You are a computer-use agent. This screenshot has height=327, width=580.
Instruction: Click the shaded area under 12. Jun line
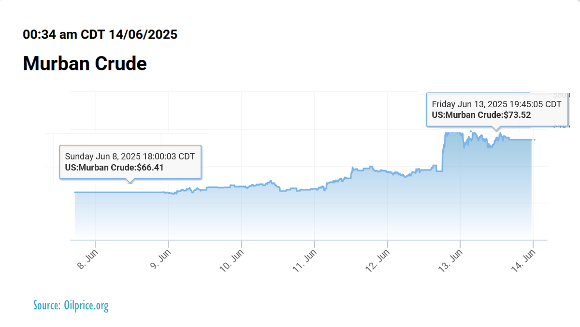[x=387, y=208]
